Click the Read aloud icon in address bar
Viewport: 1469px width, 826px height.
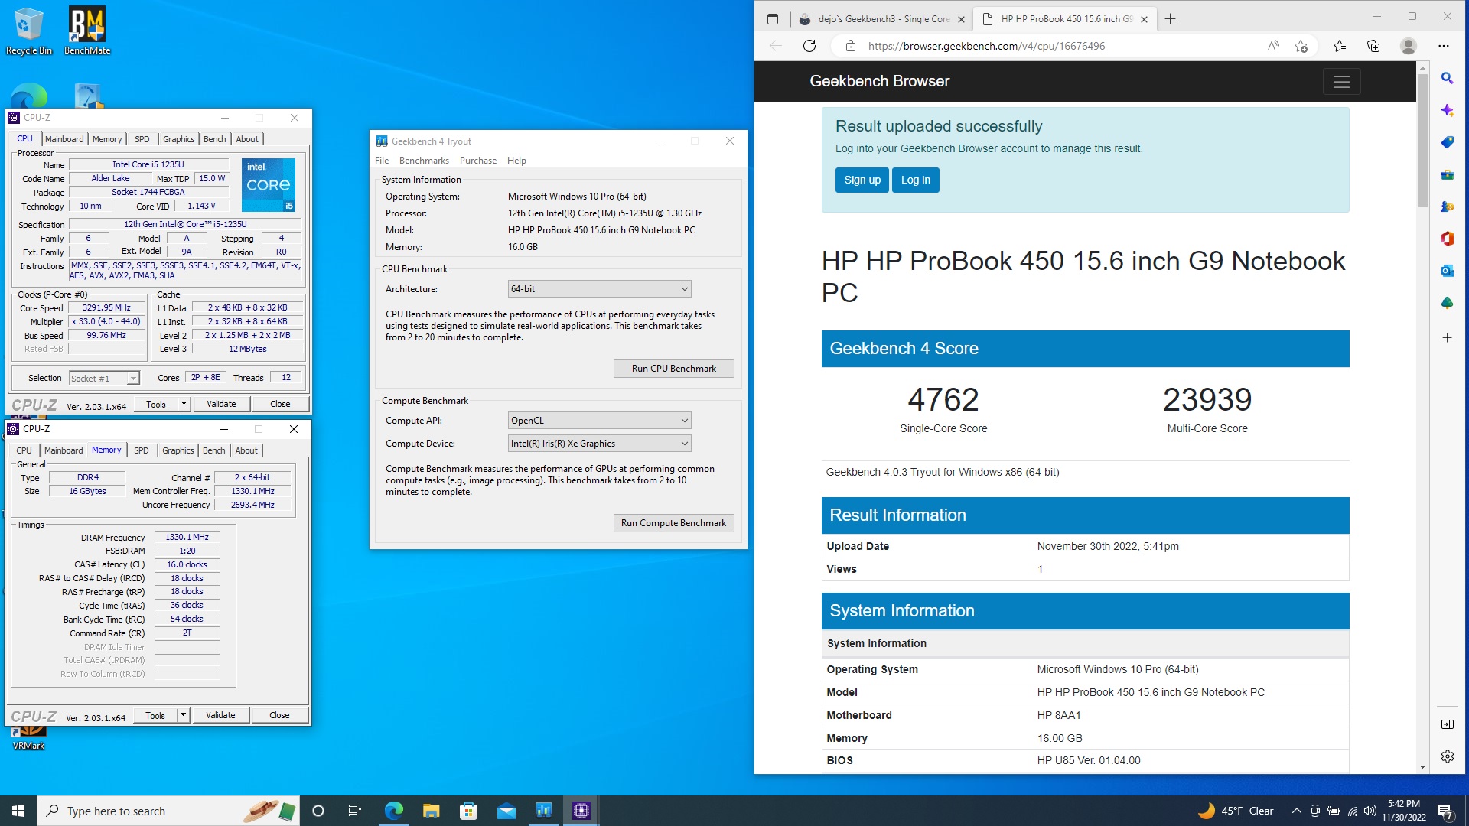coord(1273,46)
